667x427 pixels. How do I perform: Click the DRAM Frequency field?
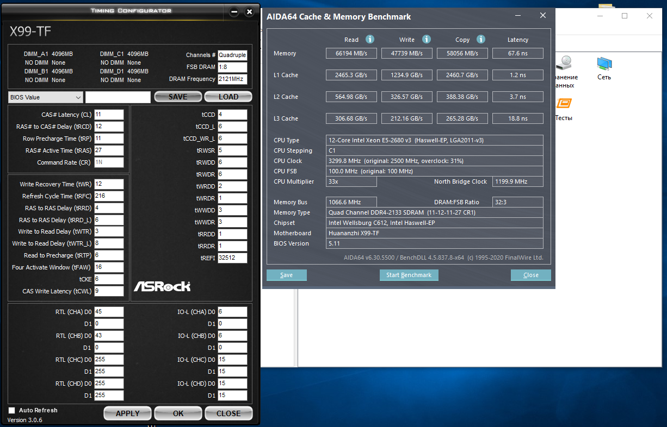232,79
